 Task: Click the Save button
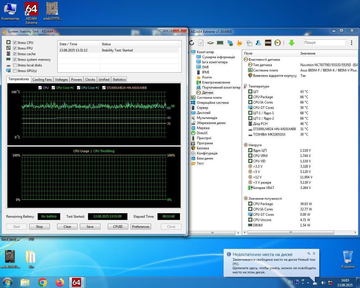point(90,227)
